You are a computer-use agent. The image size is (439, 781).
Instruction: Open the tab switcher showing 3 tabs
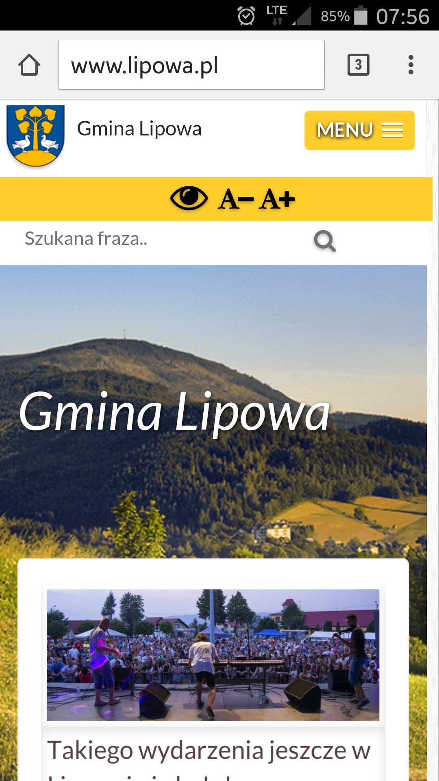click(x=358, y=65)
